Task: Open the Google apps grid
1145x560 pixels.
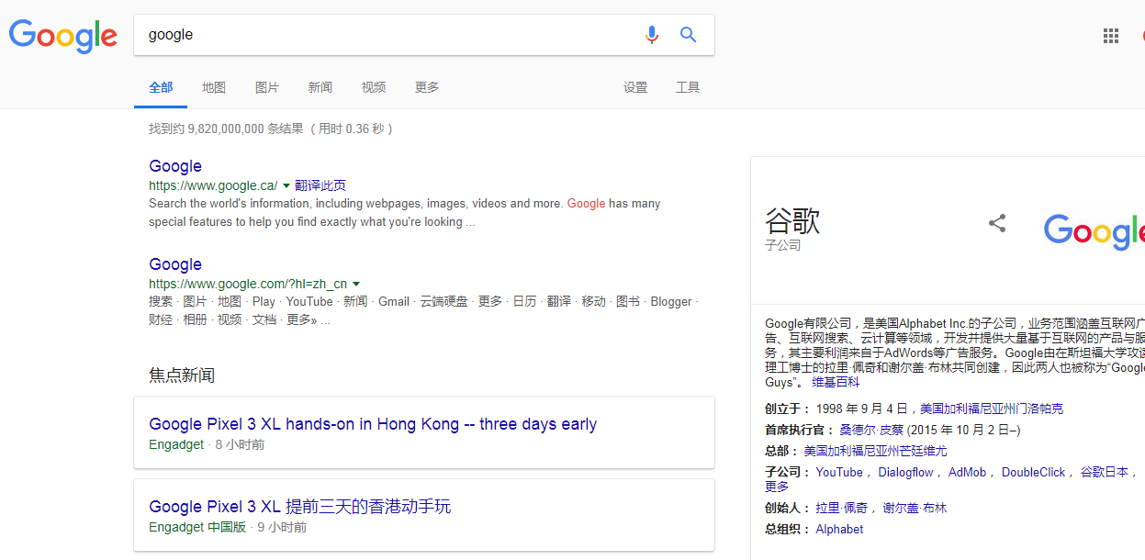Action: coord(1111,36)
